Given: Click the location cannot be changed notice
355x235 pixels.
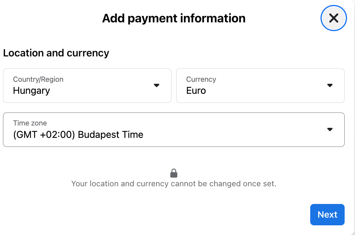Looking at the screenshot, I should click(173, 184).
